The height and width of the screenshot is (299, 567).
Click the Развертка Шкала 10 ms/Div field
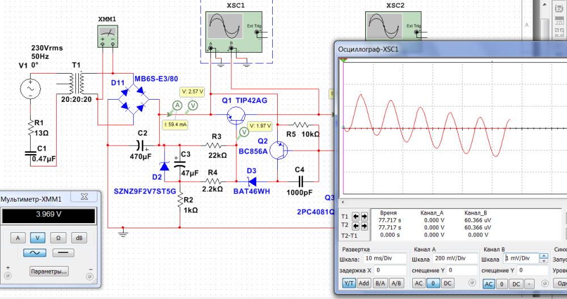(x=386, y=258)
